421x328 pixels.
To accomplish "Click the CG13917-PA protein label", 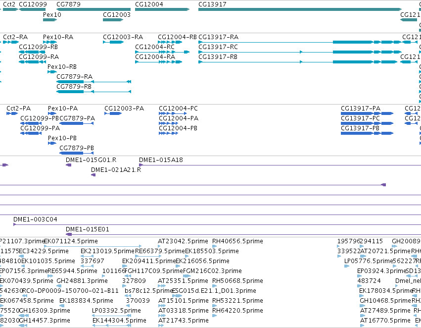I will (x=361, y=109).
